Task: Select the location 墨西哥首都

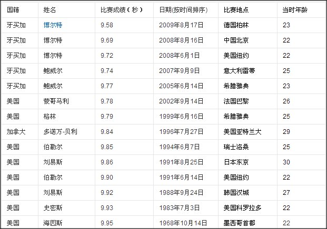Action: point(239,223)
